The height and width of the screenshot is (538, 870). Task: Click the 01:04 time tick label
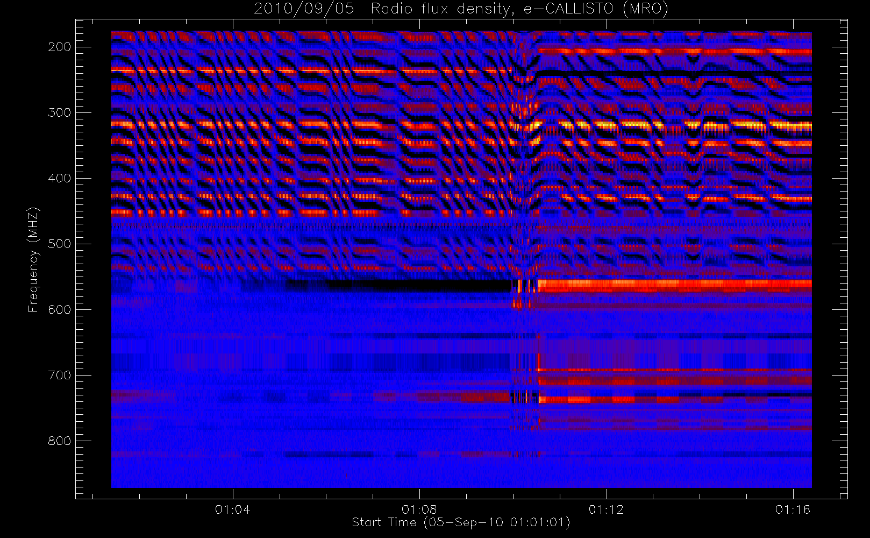[x=232, y=509]
